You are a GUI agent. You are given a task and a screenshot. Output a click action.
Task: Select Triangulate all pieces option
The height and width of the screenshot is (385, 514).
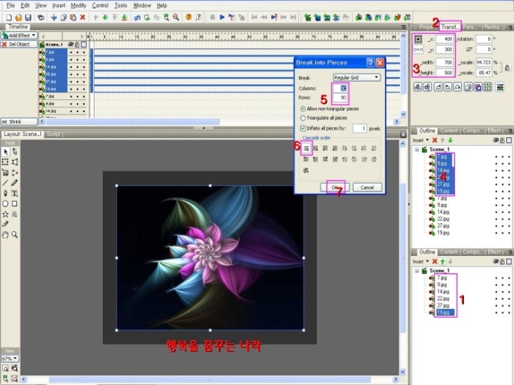[x=324, y=118]
